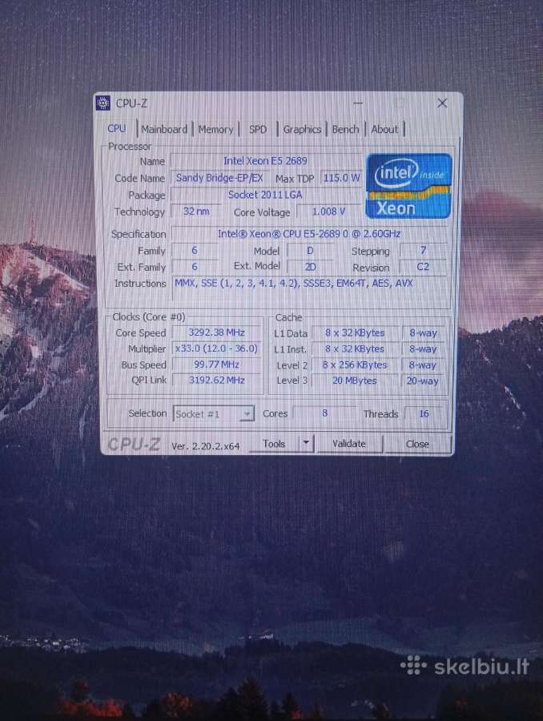Open the Memory tab
This screenshot has width=543, height=721.
215,130
